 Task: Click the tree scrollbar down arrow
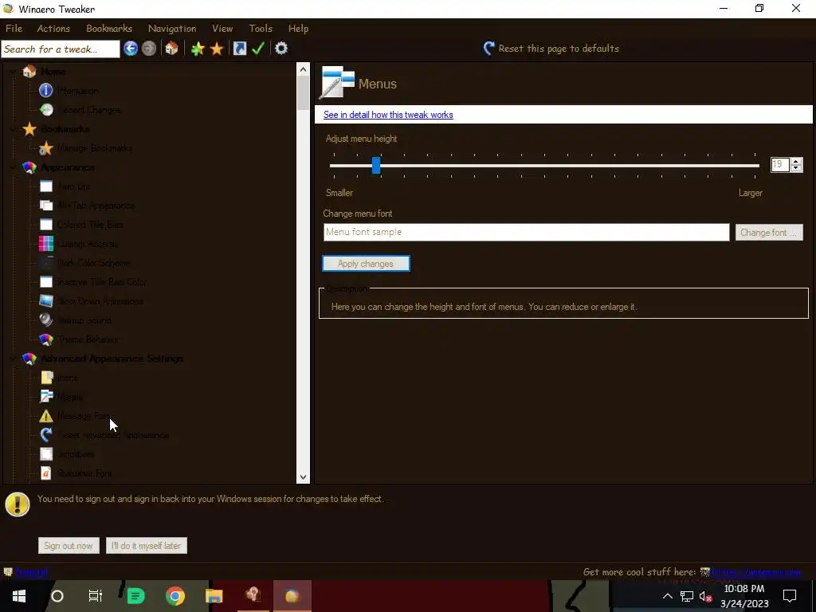point(303,477)
